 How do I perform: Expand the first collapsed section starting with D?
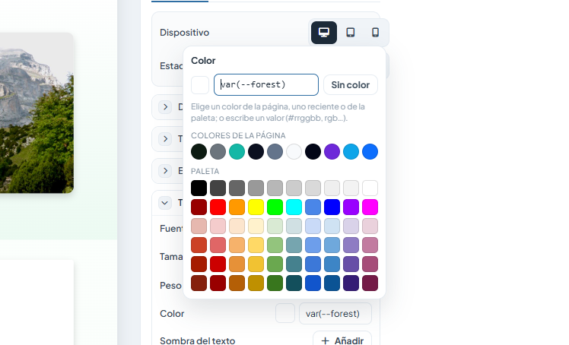pyautogui.click(x=165, y=107)
